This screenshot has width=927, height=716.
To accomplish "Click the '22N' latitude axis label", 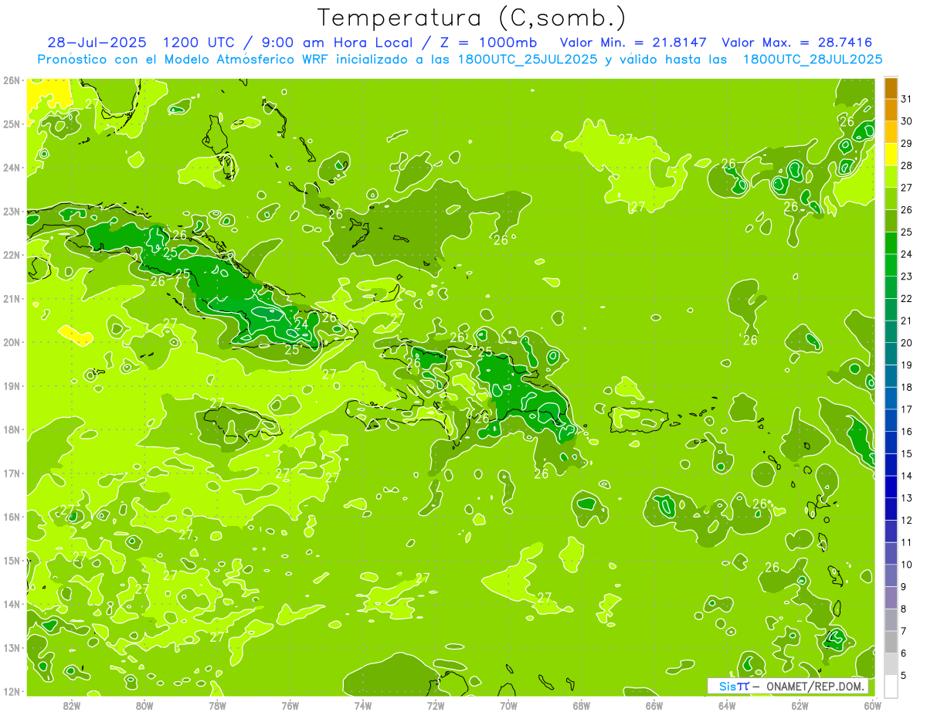I will pos(12,255).
